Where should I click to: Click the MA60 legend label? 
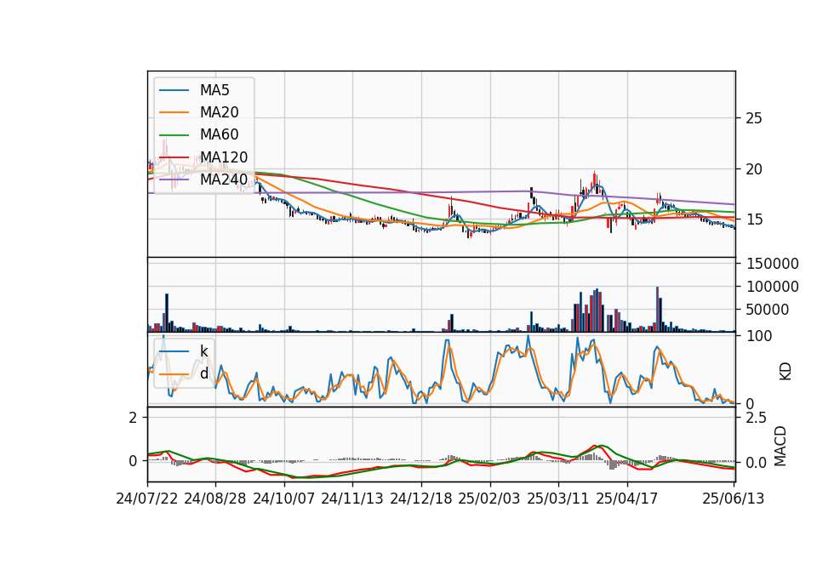tap(219, 135)
